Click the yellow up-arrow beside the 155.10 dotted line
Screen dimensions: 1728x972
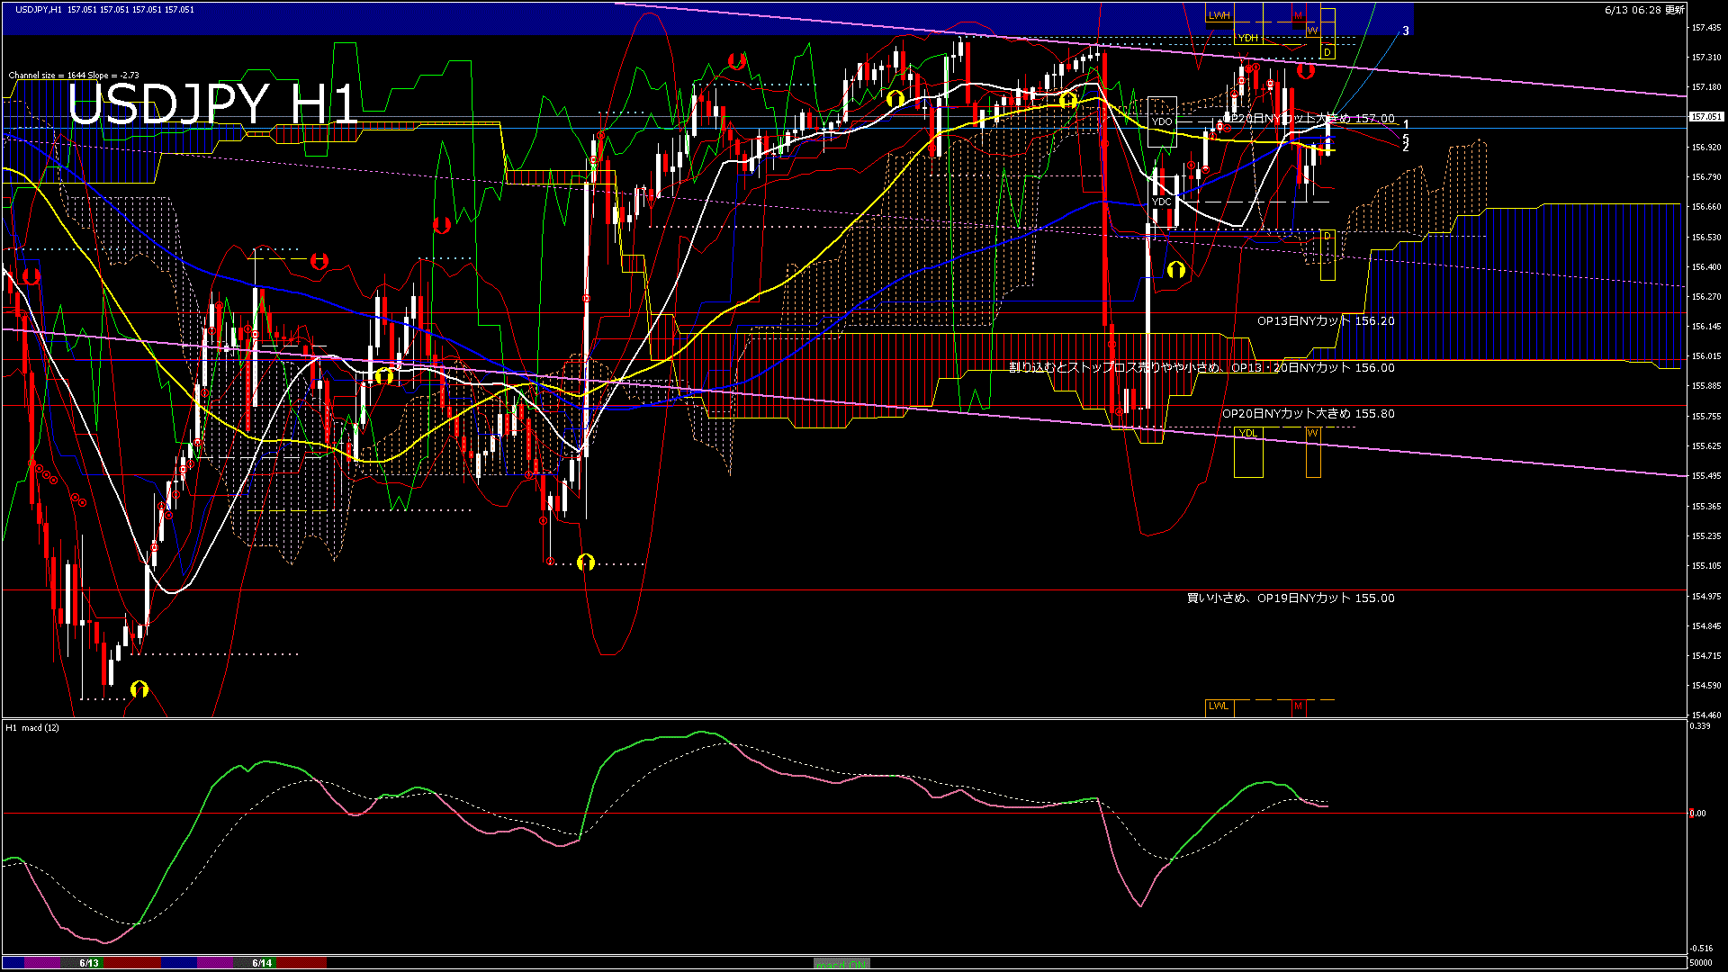586,562
